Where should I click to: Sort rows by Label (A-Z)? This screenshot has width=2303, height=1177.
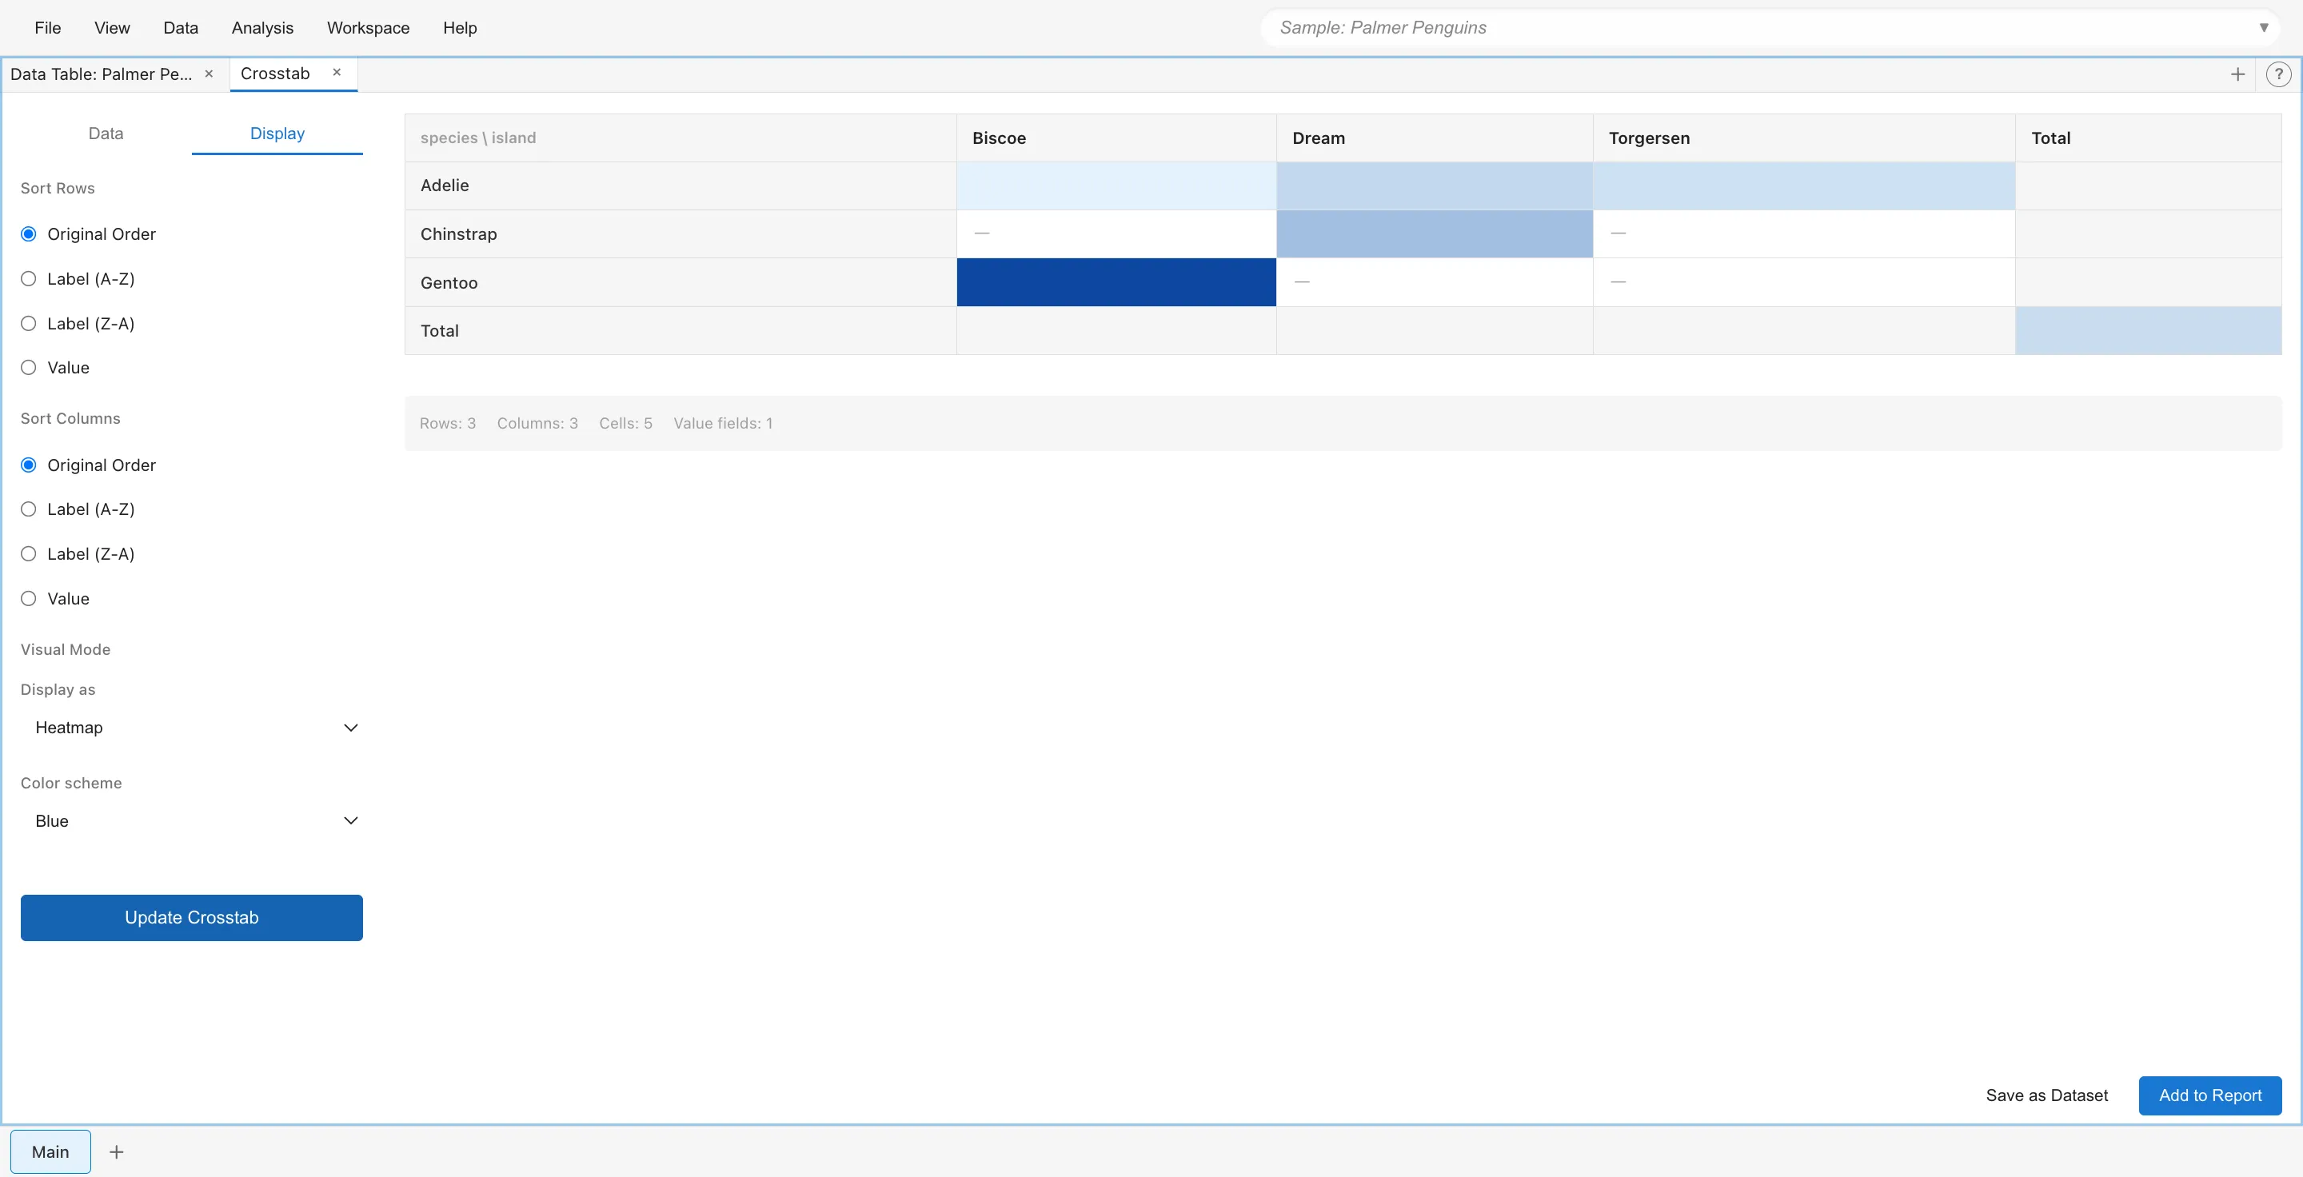[30, 279]
